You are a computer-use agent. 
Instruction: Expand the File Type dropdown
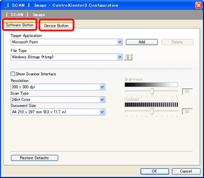[120, 57]
